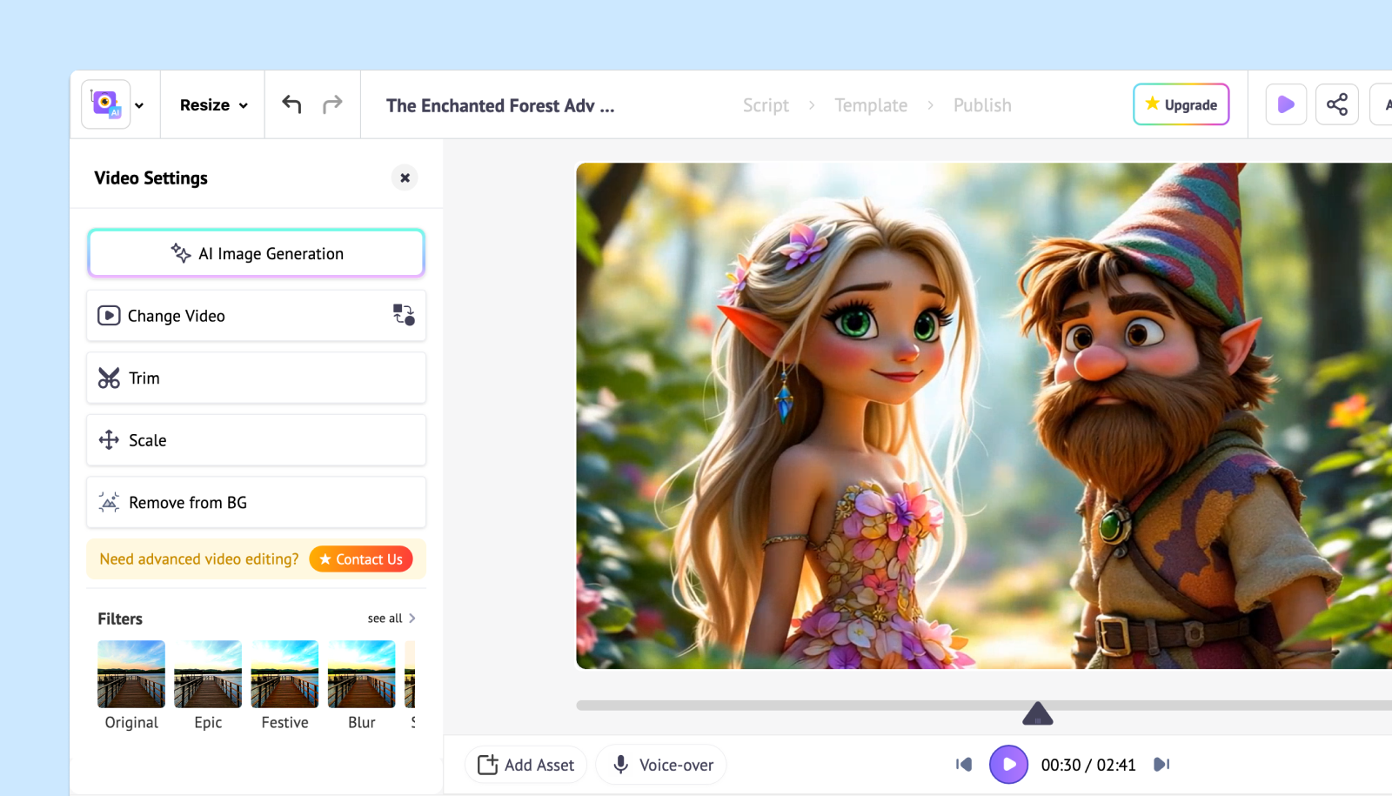Skip to the previous scene
1392x796 pixels.
(x=964, y=765)
